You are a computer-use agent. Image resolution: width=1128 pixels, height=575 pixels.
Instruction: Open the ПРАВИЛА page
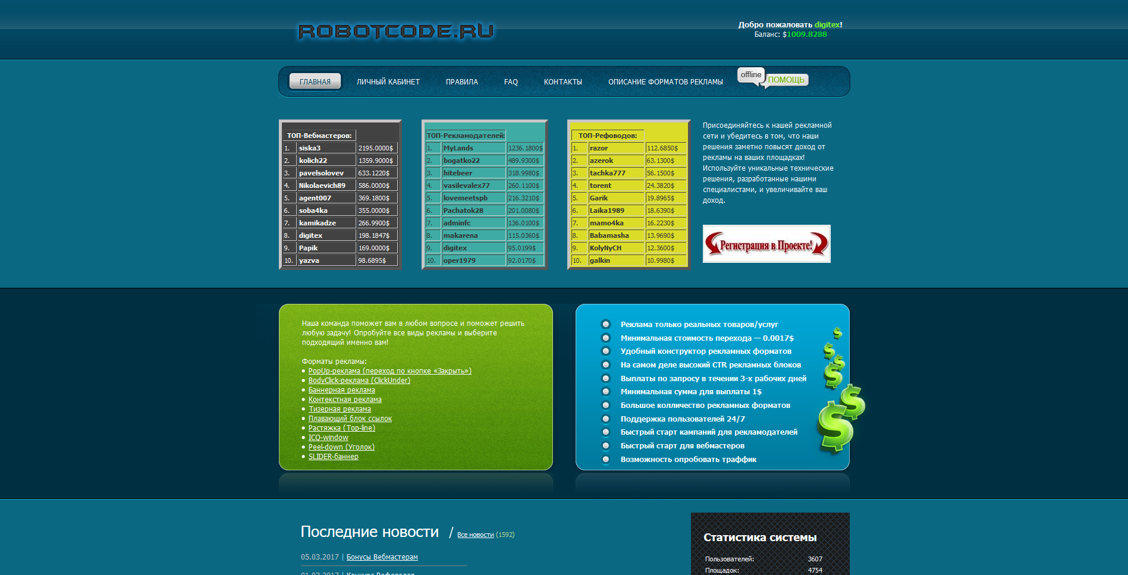[461, 82]
